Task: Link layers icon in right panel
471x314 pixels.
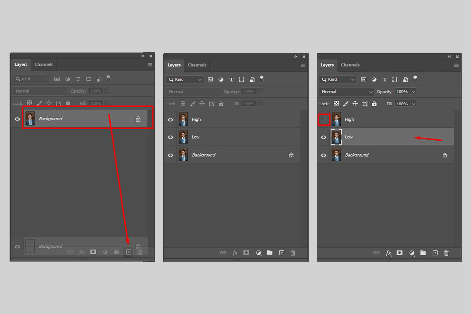Action: click(x=376, y=253)
